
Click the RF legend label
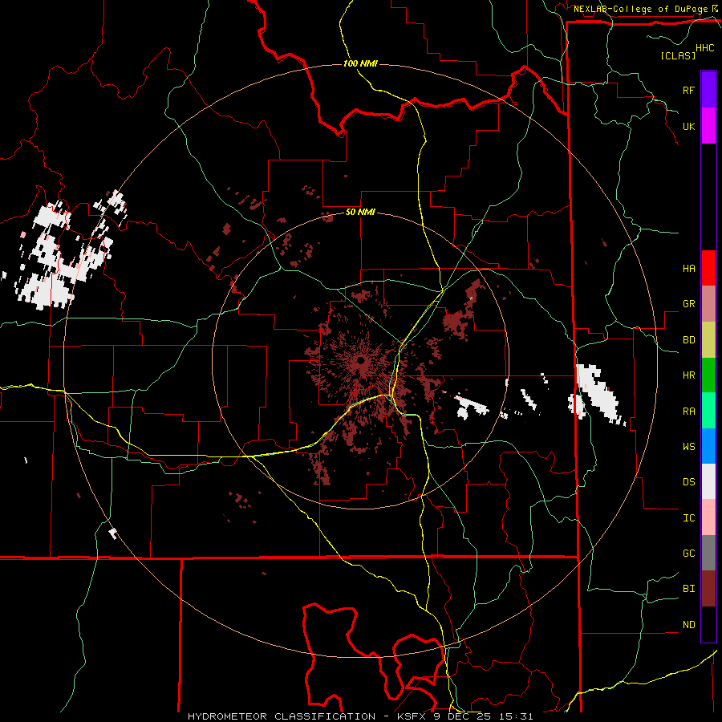click(688, 90)
